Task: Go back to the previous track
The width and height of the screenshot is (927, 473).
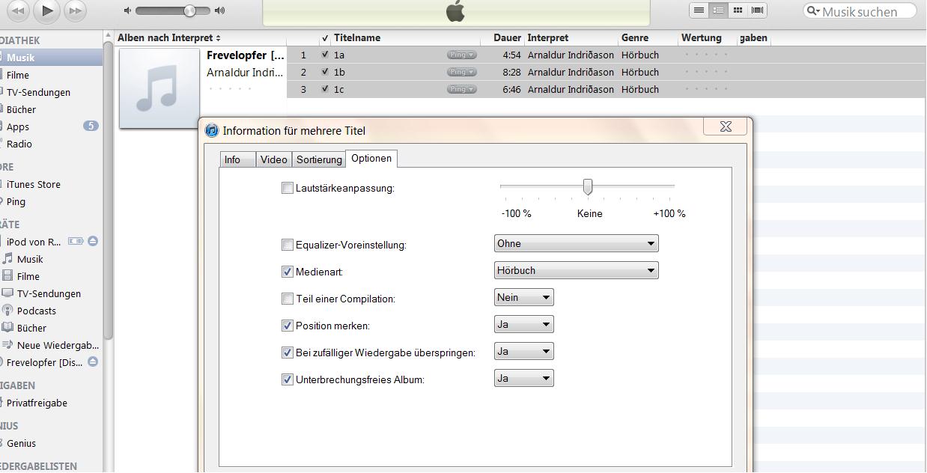Action: (19, 10)
